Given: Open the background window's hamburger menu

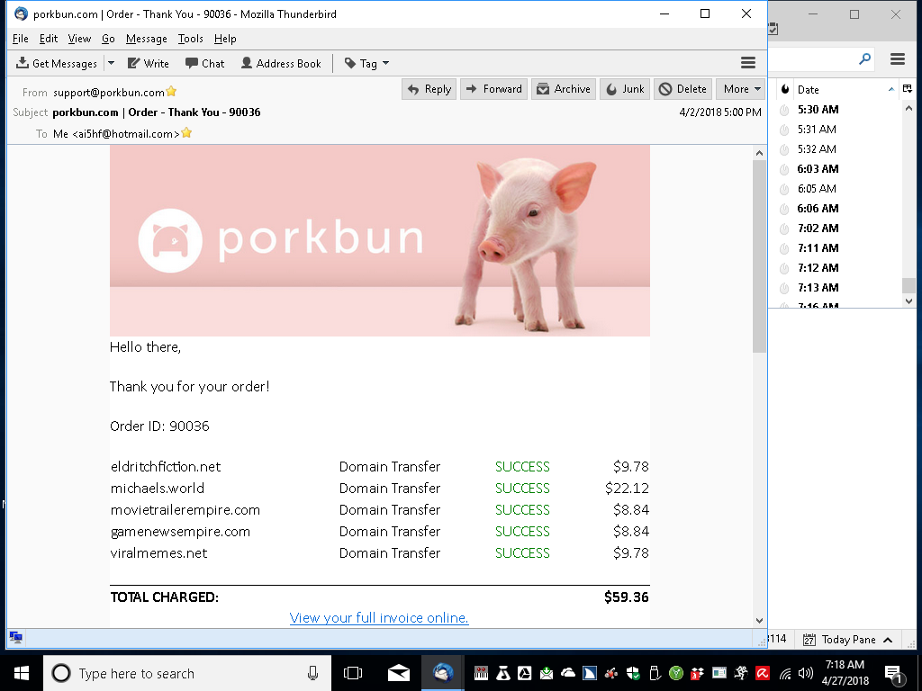Looking at the screenshot, I should coord(898,58).
